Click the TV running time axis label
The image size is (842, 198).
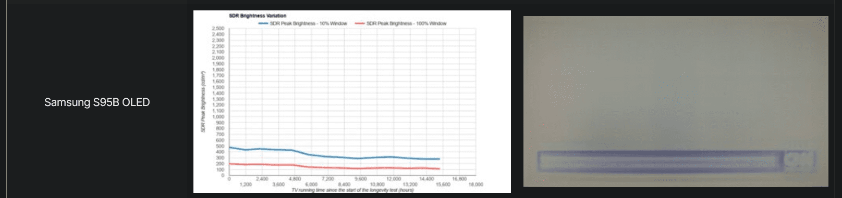[x=352, y=190]
